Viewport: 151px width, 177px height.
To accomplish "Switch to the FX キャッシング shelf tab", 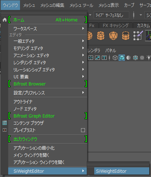I will pyautogui.click(x=116, y=26).
